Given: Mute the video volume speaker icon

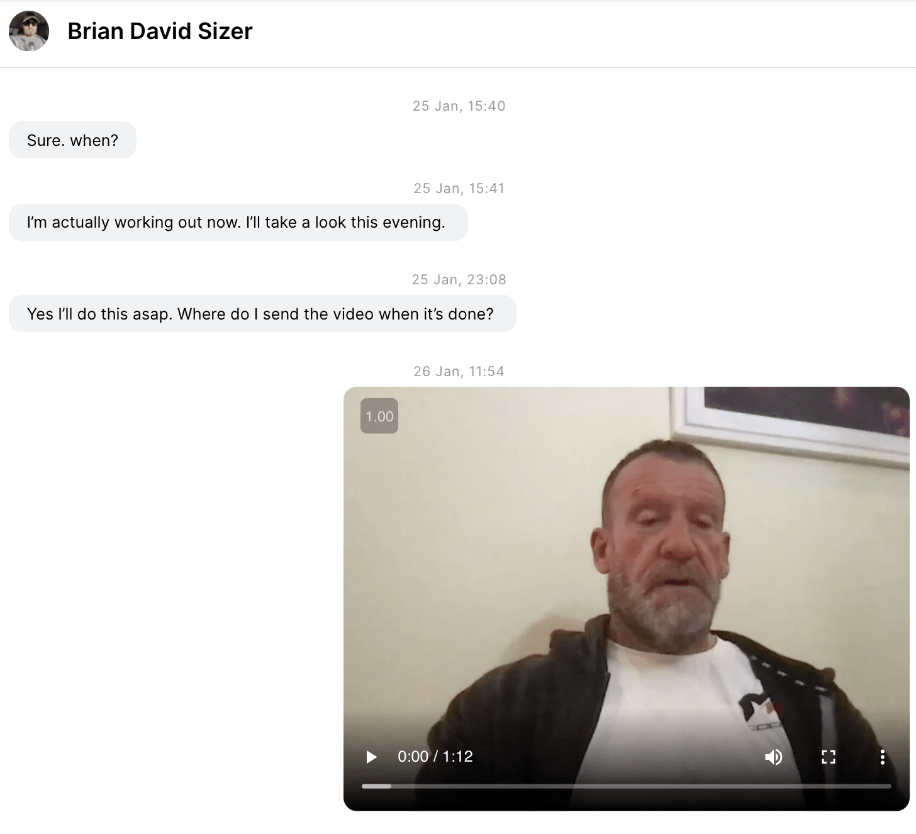Looking at the screenshot, I should click(x=774, y=757).
